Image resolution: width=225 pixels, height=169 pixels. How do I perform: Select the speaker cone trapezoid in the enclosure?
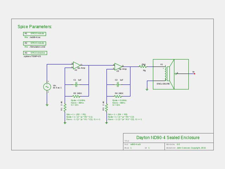coord(172,74)
